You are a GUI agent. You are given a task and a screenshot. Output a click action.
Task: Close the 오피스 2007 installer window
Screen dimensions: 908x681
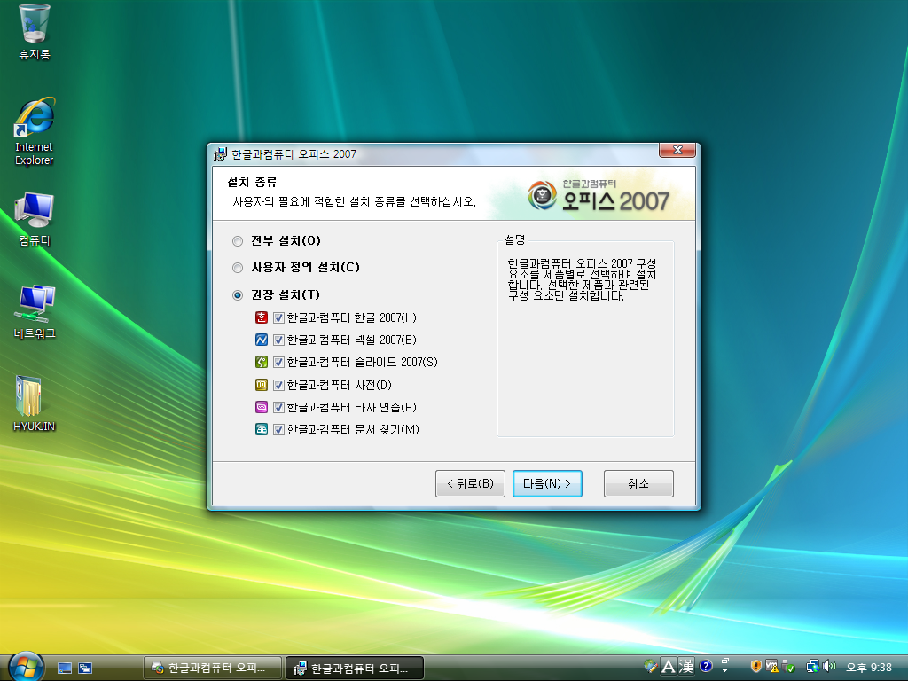click(x=677, y=150)
